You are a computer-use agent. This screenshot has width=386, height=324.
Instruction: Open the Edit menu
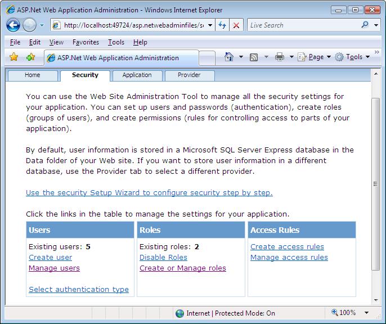coord(34,42)
